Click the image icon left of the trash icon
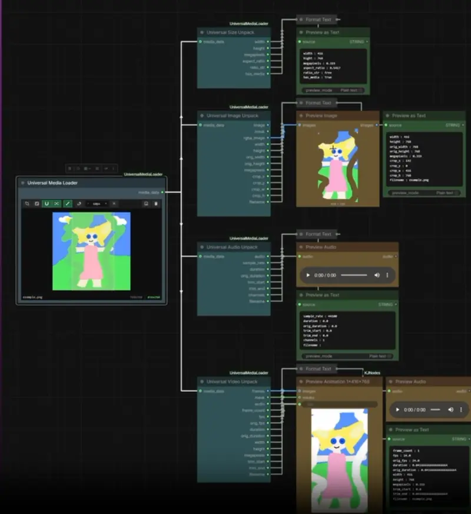Screen dimensions: 471x514 146,203
